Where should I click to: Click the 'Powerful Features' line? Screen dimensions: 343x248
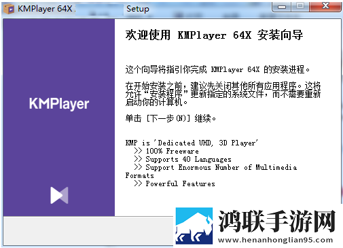coord(175,183)
